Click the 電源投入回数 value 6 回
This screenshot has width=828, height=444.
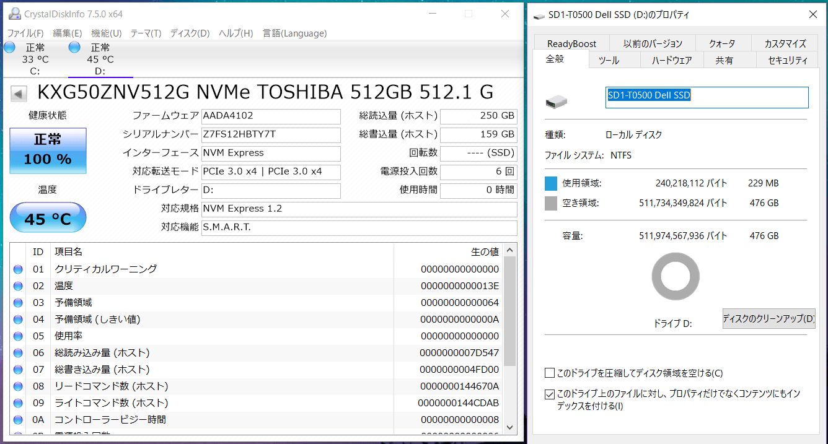478,172
